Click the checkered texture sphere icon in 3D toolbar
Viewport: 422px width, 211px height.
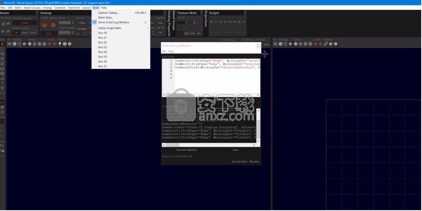coord(35,44)
